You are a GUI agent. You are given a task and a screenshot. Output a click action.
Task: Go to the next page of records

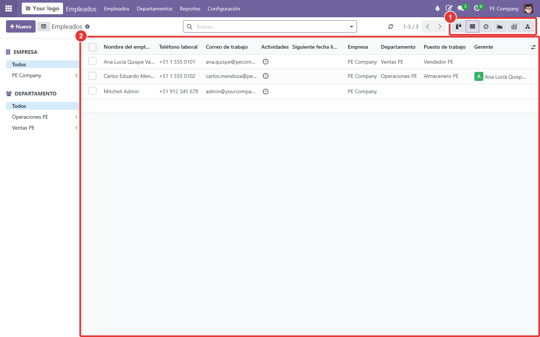click(439, 27)
